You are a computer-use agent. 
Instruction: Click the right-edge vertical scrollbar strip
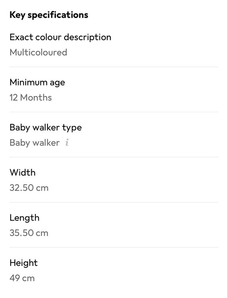pyautogui.click(x=228, y=149)
